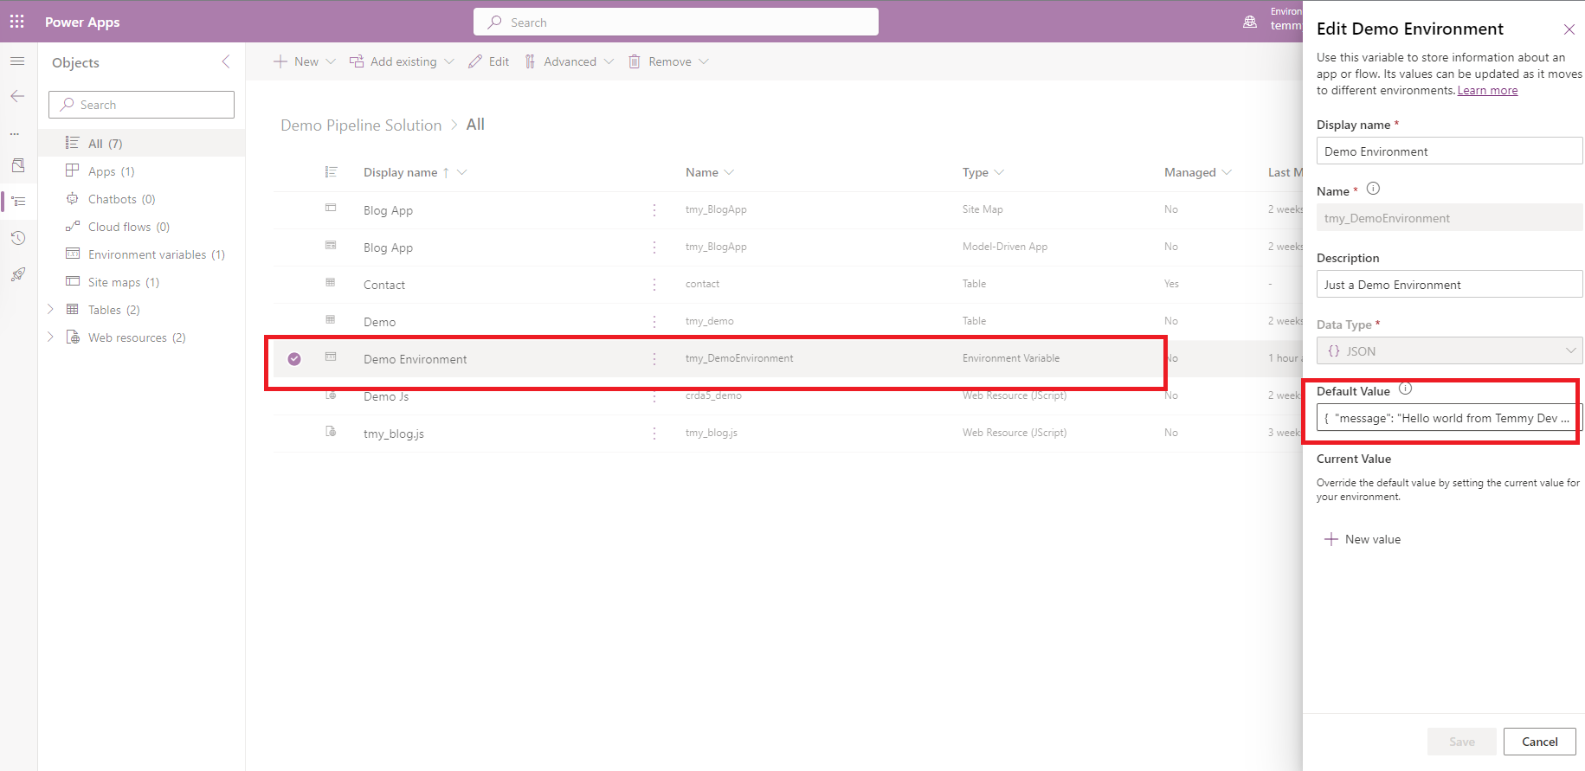Open more options for Blog App site map row
The image size is (1585, 771).
click(x=654, y=210)
